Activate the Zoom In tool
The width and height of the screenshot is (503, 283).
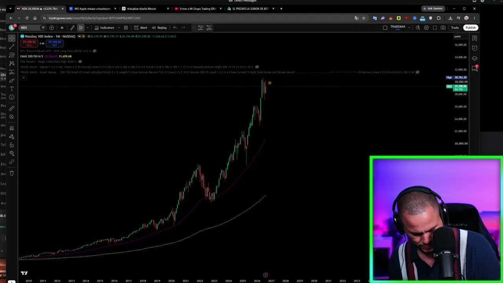coord(12,117)
